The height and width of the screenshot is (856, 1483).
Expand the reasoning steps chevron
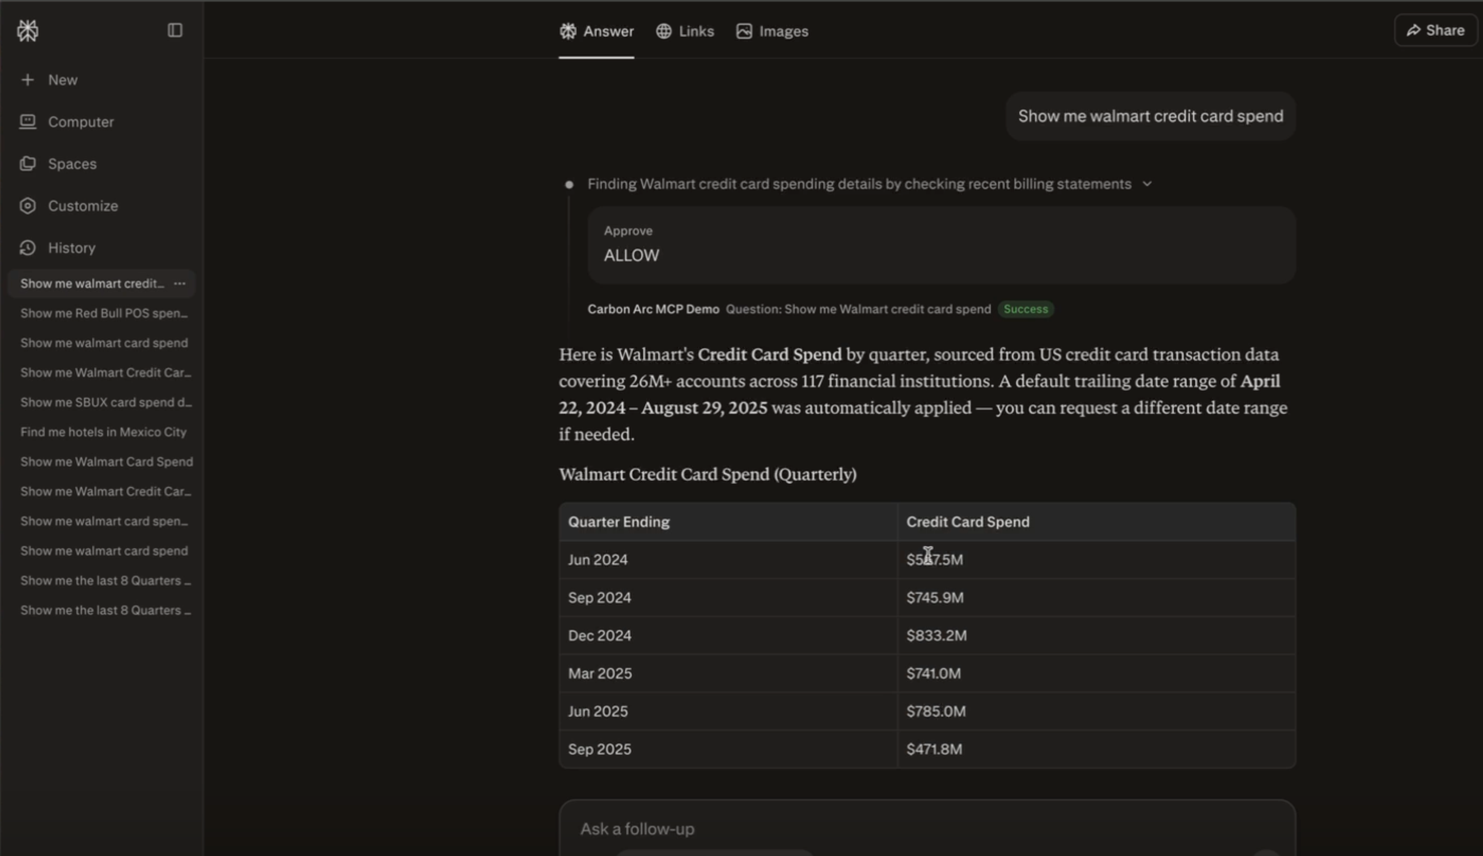1147,184
